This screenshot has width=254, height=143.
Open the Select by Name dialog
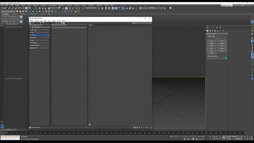click(x=29, y=8)
